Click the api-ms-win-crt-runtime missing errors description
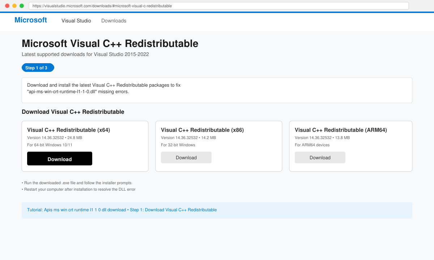Image resolution: width=434 pixels, height=260 pixels. pos(104,88)
